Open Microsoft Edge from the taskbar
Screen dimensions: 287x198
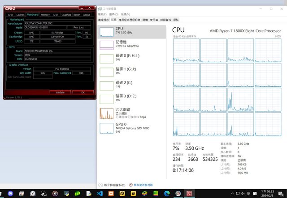167,194
